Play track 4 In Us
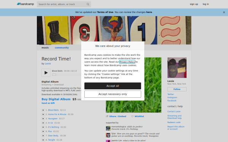Viewport: 228px width, 142px height. (43, 123)
